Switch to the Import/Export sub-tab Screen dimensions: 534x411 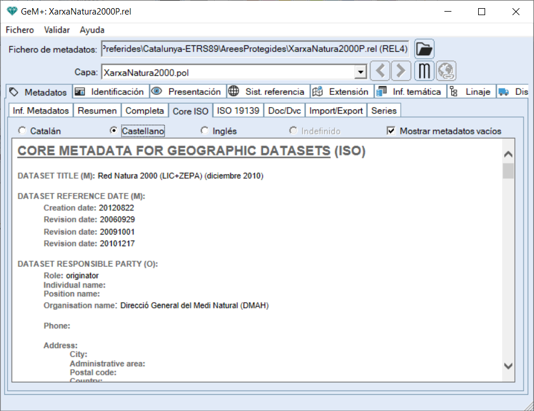[x=336, y=111]
